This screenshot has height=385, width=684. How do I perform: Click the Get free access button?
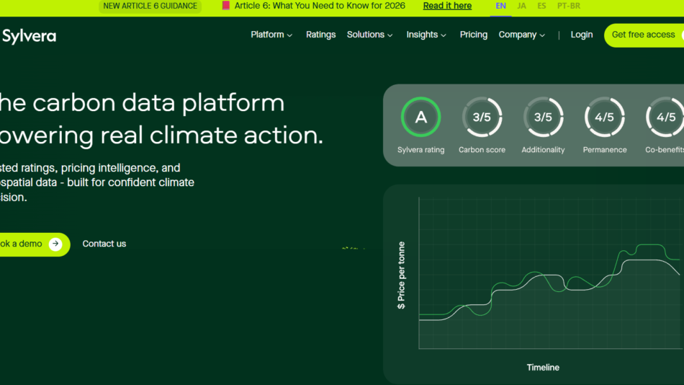click(643, 35)
